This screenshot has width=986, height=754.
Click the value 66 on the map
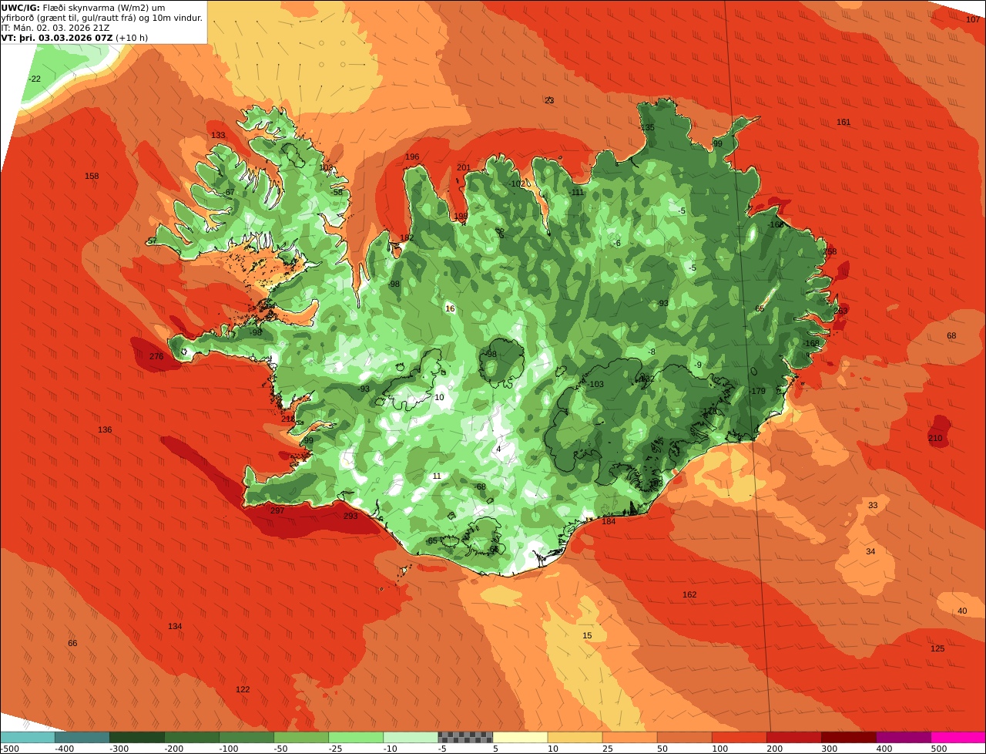tap(72, 643)
